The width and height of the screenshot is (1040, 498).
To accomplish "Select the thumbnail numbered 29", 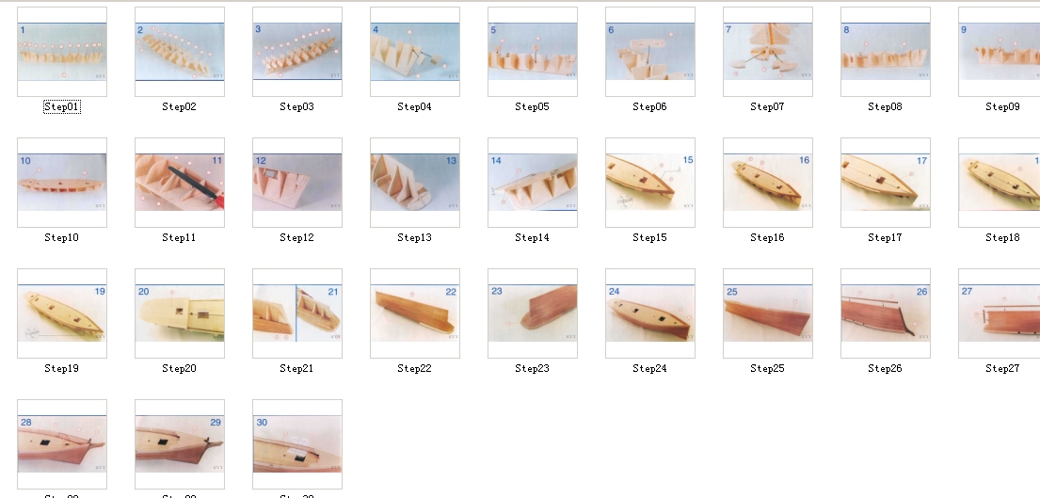I will pos(180,443).
